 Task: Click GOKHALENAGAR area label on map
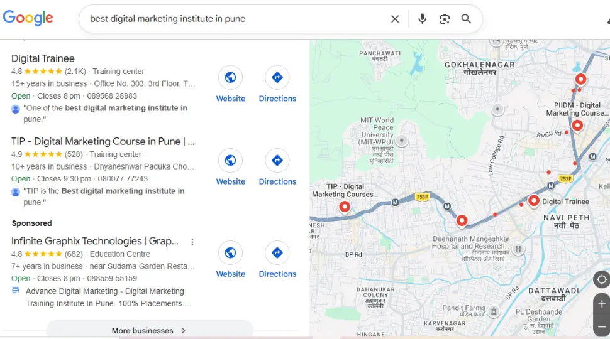click(480, 68)
